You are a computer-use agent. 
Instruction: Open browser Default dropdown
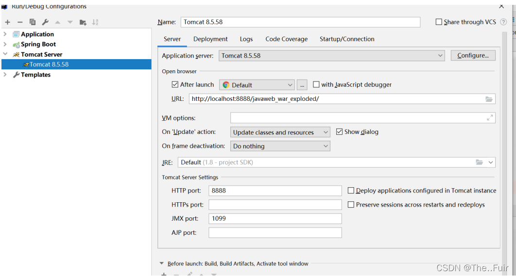coord(257,85)
